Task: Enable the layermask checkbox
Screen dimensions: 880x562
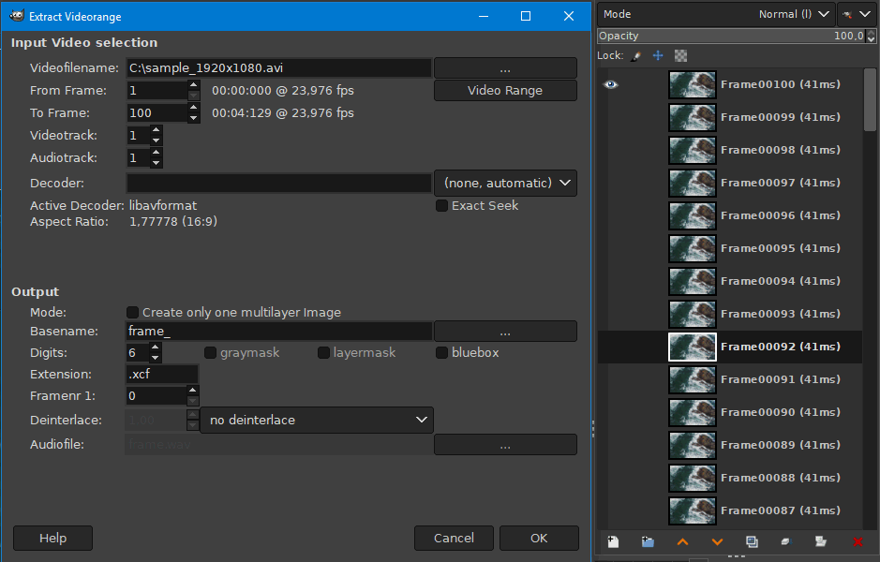Action: (323, 353)
